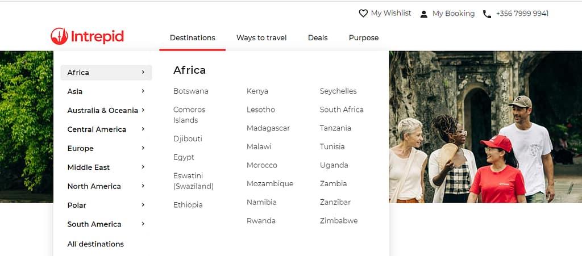Open the Deals menu
The image size is (582, 256).
318,38
